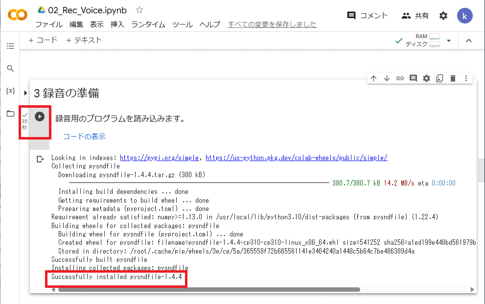This screenshot has height=304, width=485.
Task: Open the Colab home logo
Action: (x=18, y=15)
